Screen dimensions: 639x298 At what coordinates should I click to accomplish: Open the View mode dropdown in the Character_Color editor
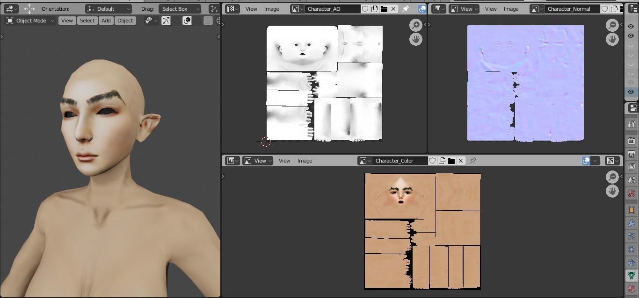coord(258,161)
